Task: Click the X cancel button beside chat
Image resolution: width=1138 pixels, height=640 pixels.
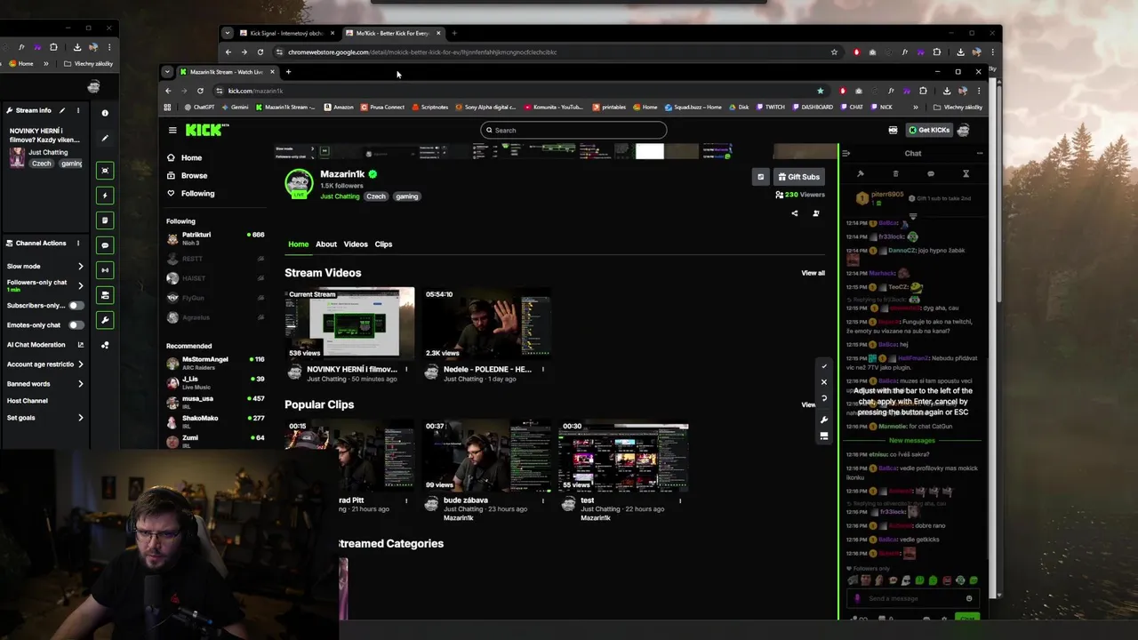Action: click(824, 382)
